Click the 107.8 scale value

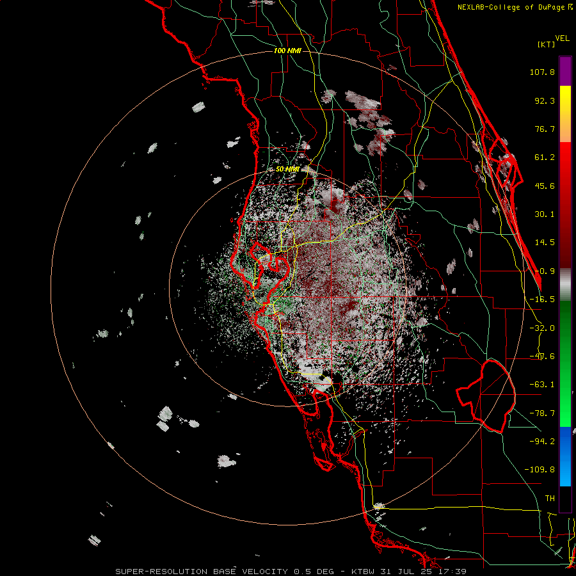pyautogui.click(x=542, y=72)
